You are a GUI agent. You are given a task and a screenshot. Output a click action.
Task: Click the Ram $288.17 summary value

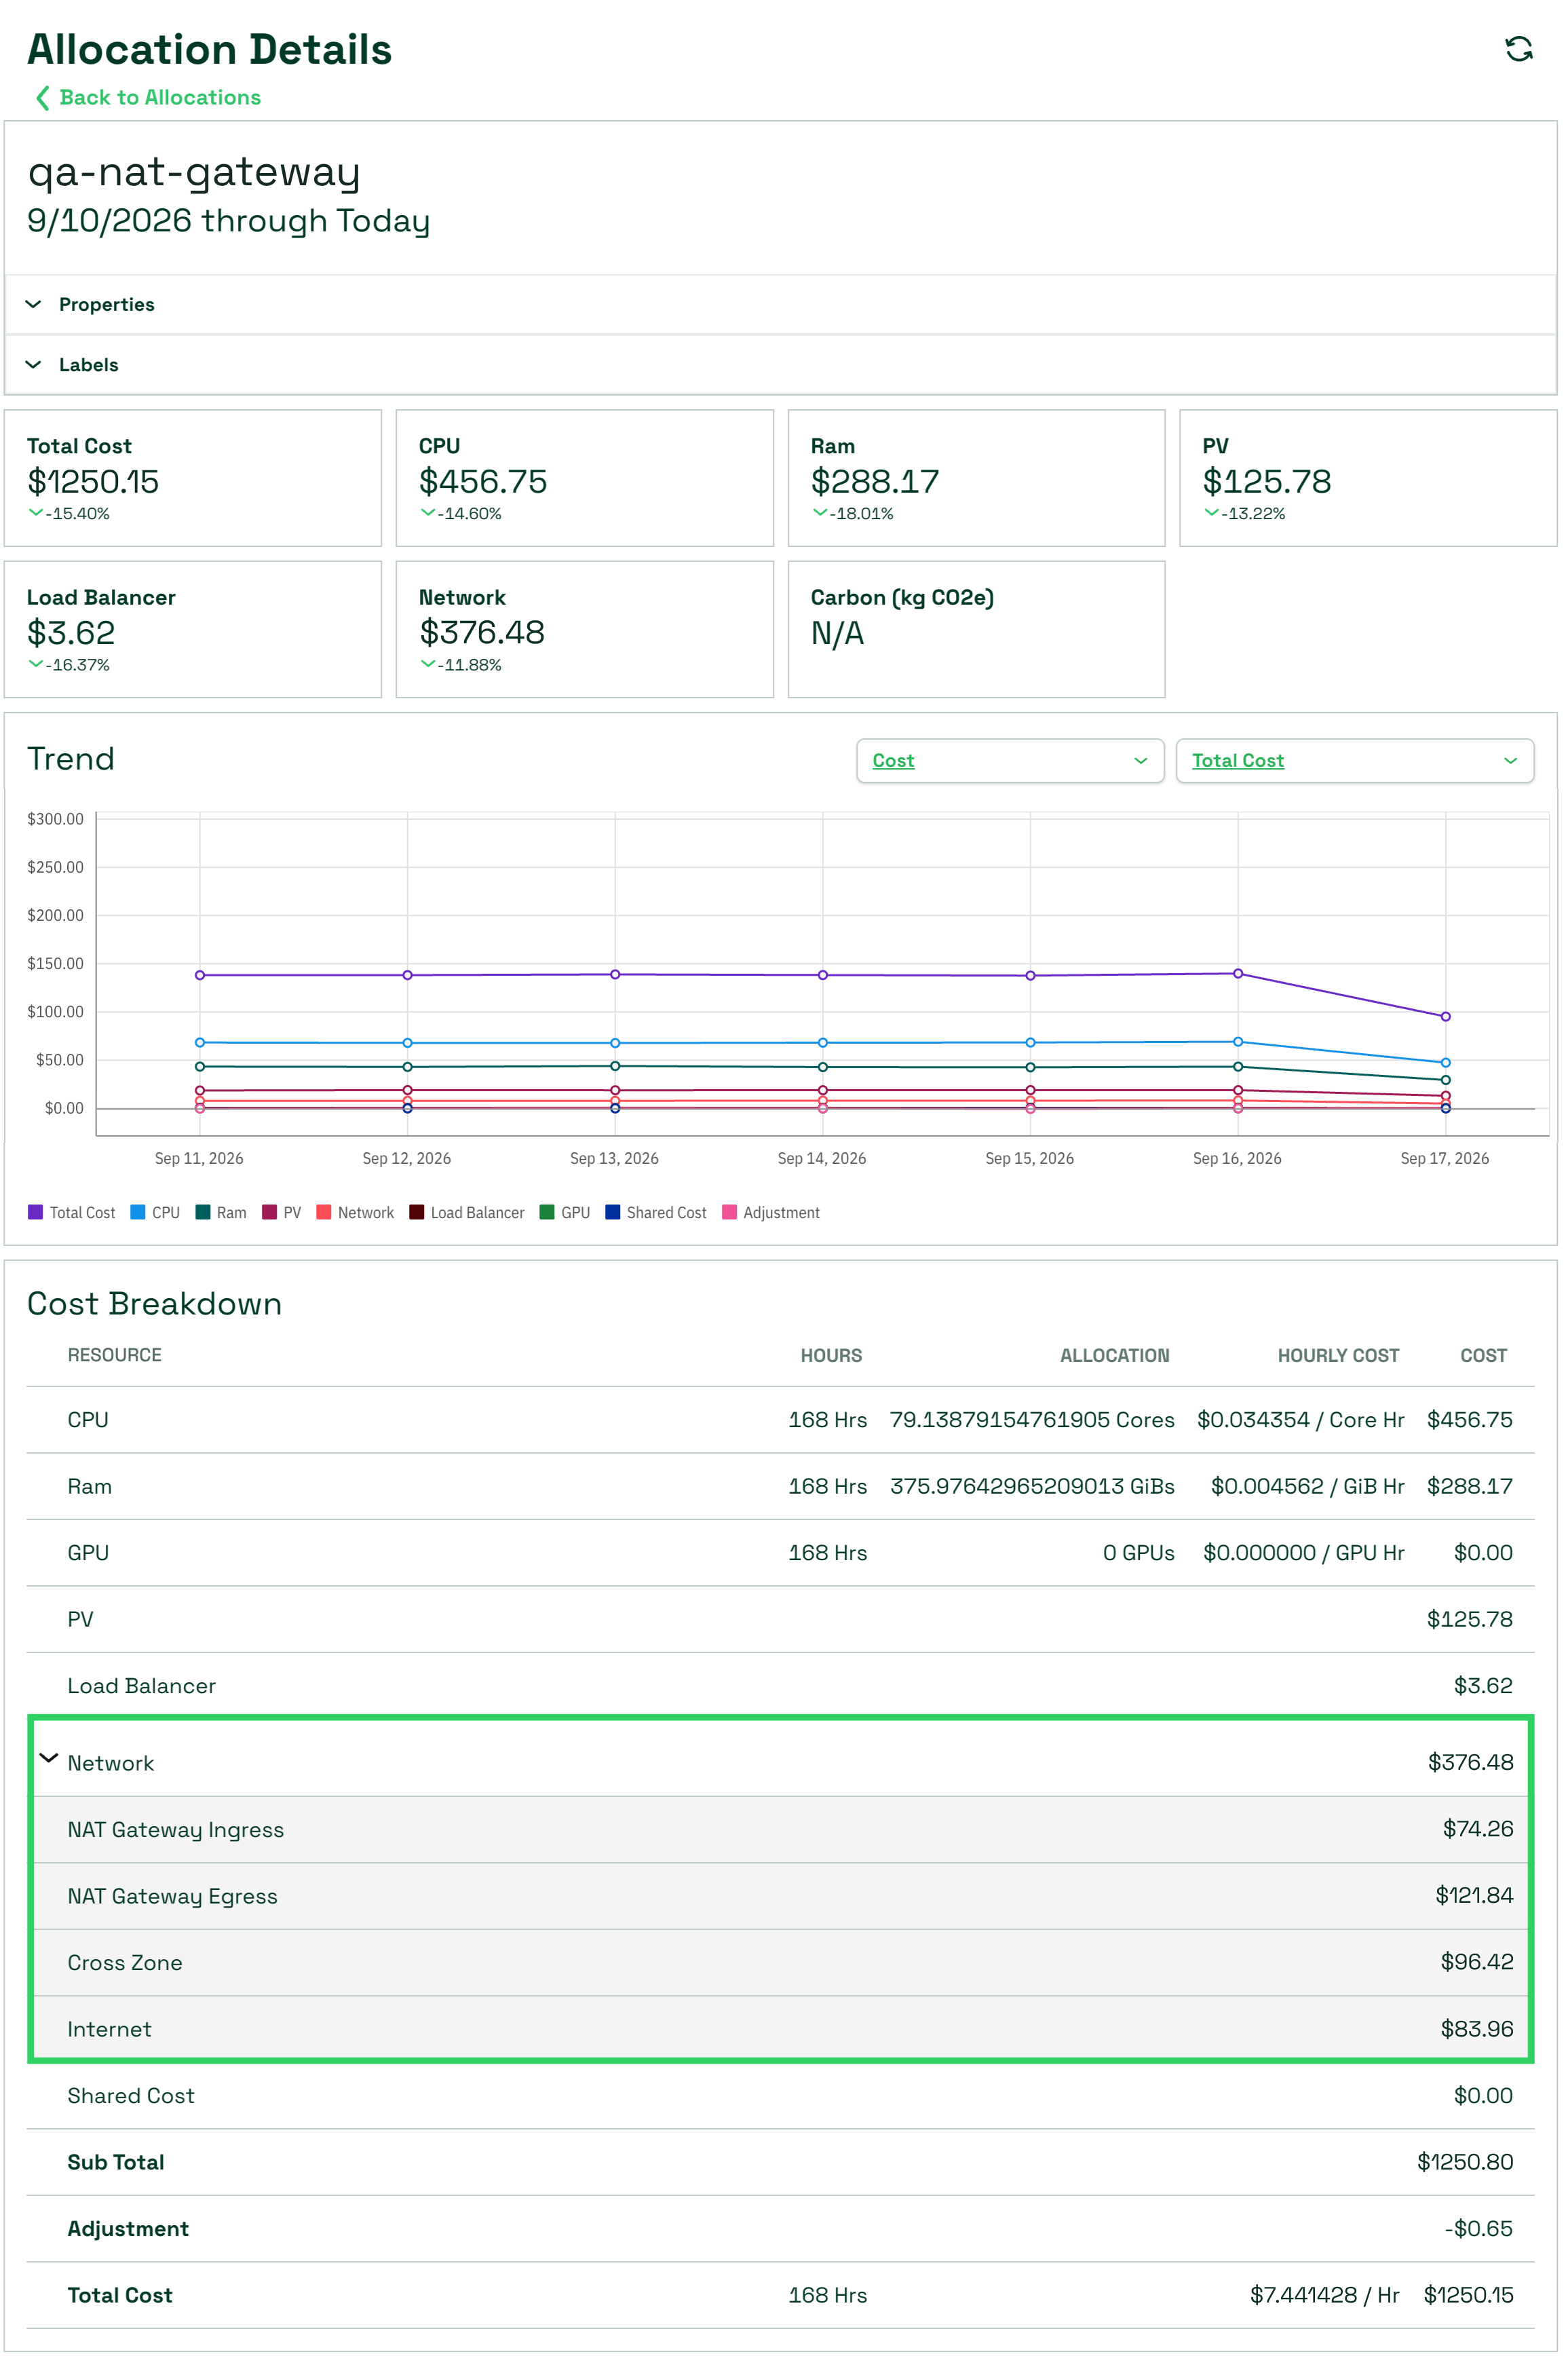875,481
